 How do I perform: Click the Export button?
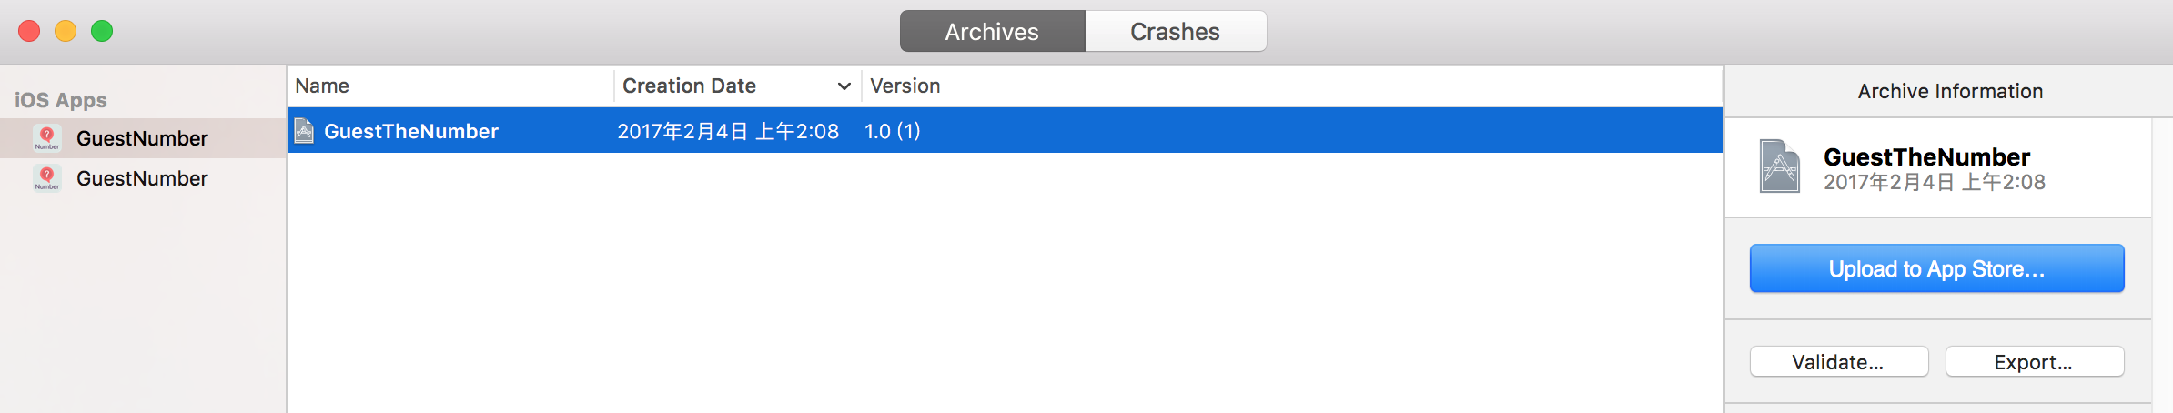pos(2034,362)
